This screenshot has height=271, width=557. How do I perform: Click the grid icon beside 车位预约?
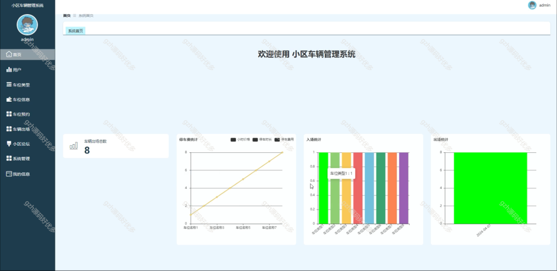(9, 114)
